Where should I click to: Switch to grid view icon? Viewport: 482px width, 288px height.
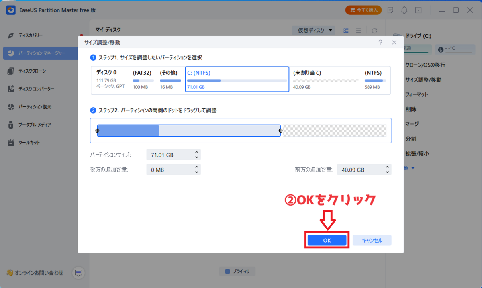(346, 30)
